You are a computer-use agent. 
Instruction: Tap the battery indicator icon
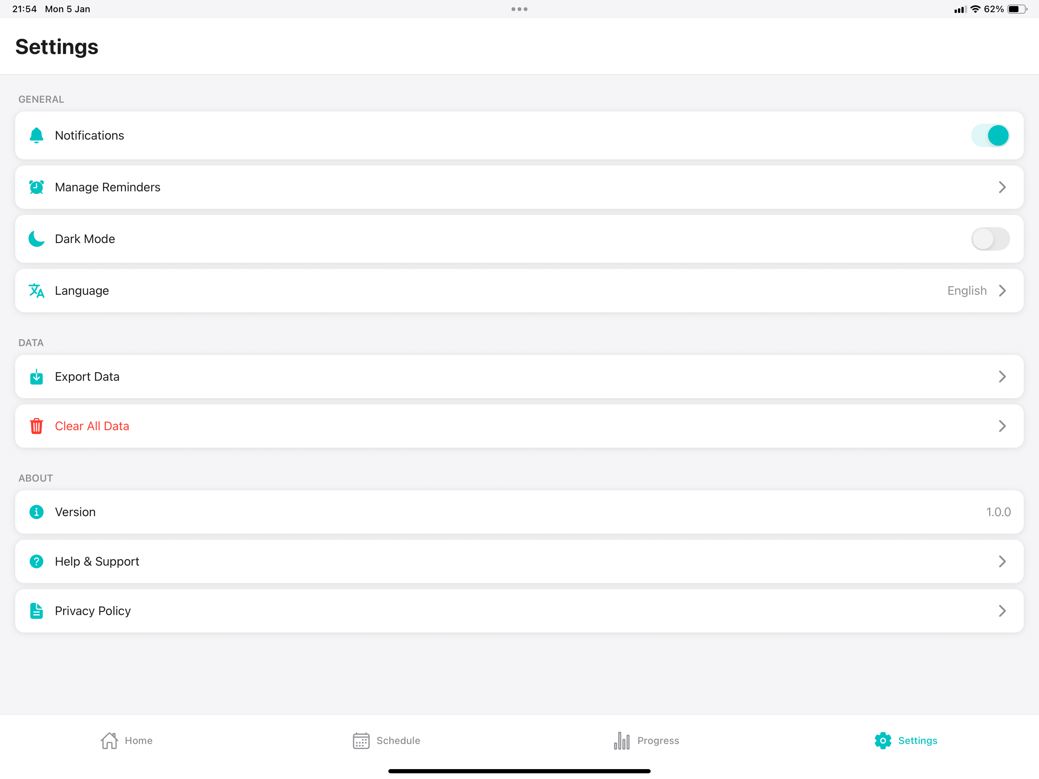[1017, 9]
